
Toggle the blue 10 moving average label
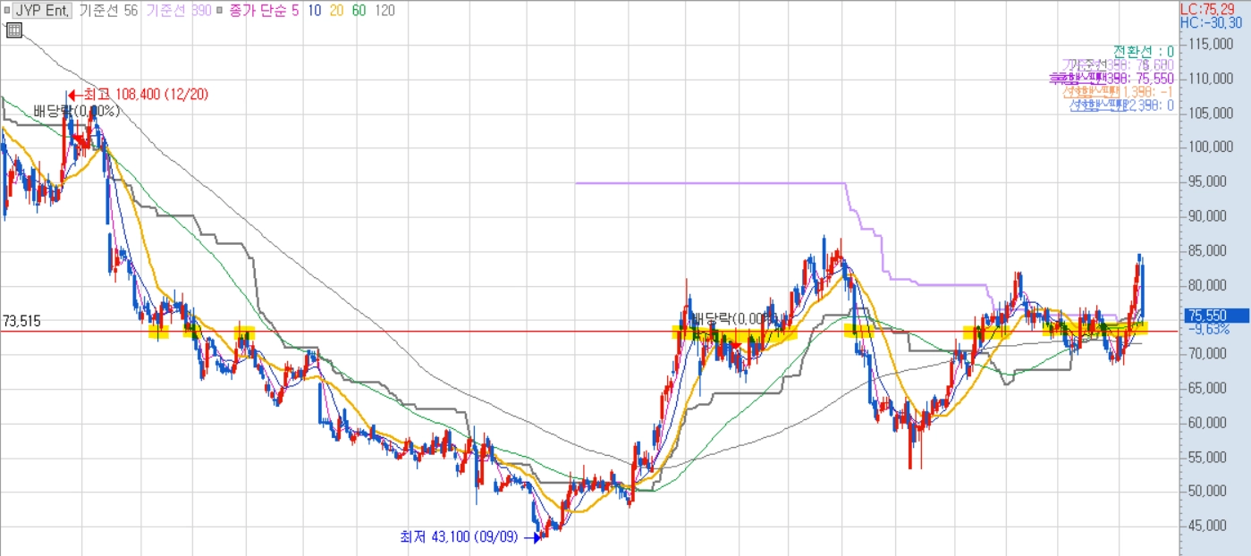point(316,11)
